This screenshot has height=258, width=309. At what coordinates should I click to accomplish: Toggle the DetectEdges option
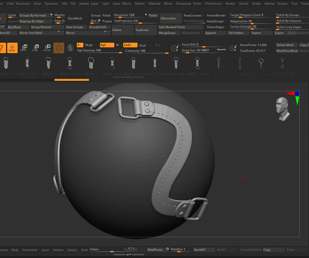pos(215,27)
